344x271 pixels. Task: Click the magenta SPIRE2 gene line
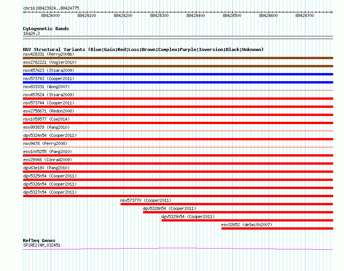178,249
